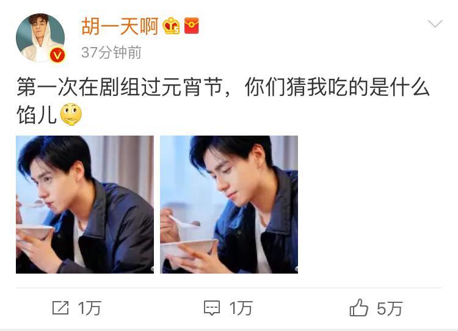Screen dimensions: 458x331
Task: Tap the red envelope icon beside username
Action: pyautogui.click(x=191, y=26)
